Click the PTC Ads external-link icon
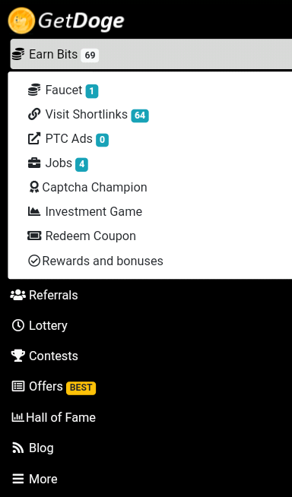292x497 pixels. pos(34,138)
